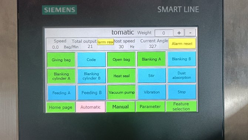Screen dimensions: 248x140
Task: Toggle Blanking cylinder B
Action: (x=91, y=76)
